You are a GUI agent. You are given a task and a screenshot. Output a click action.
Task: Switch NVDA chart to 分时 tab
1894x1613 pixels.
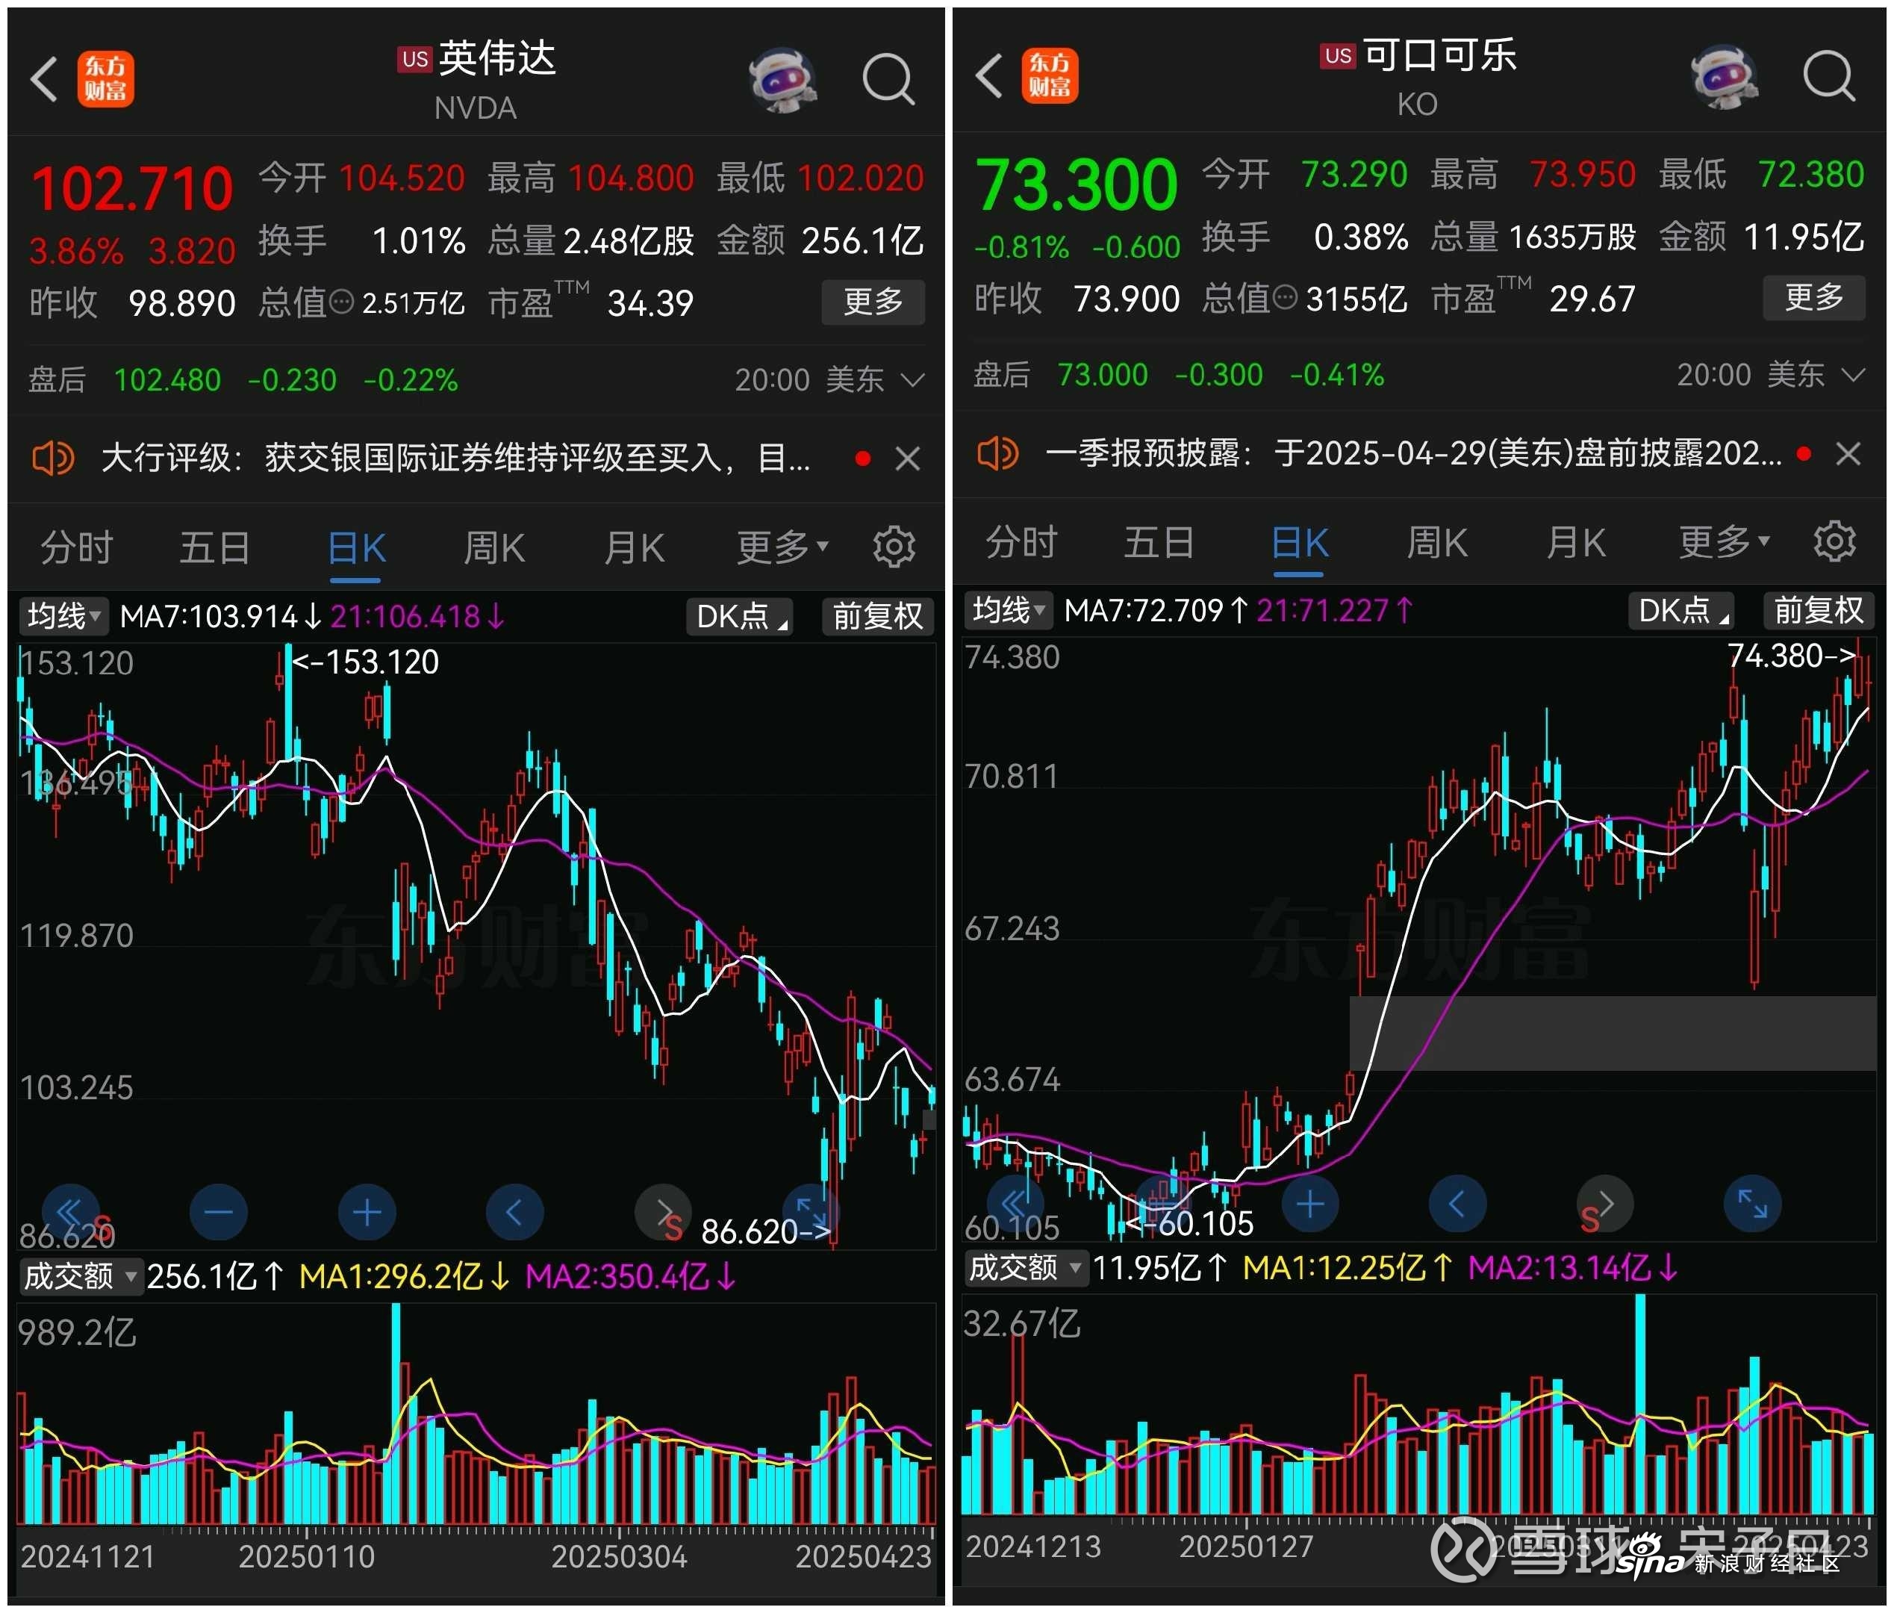[x=77, y=547]
